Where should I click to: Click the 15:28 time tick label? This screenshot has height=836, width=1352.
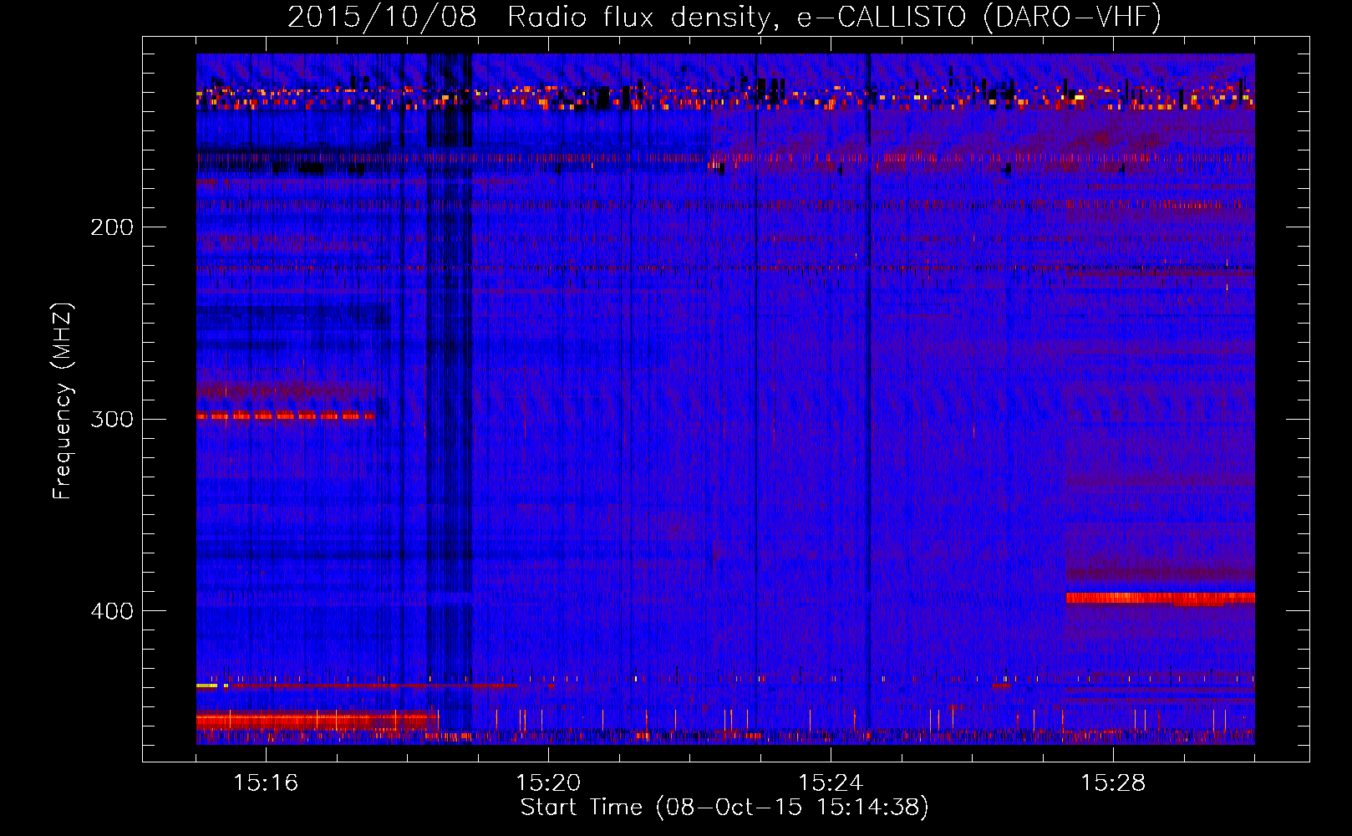1113,782
